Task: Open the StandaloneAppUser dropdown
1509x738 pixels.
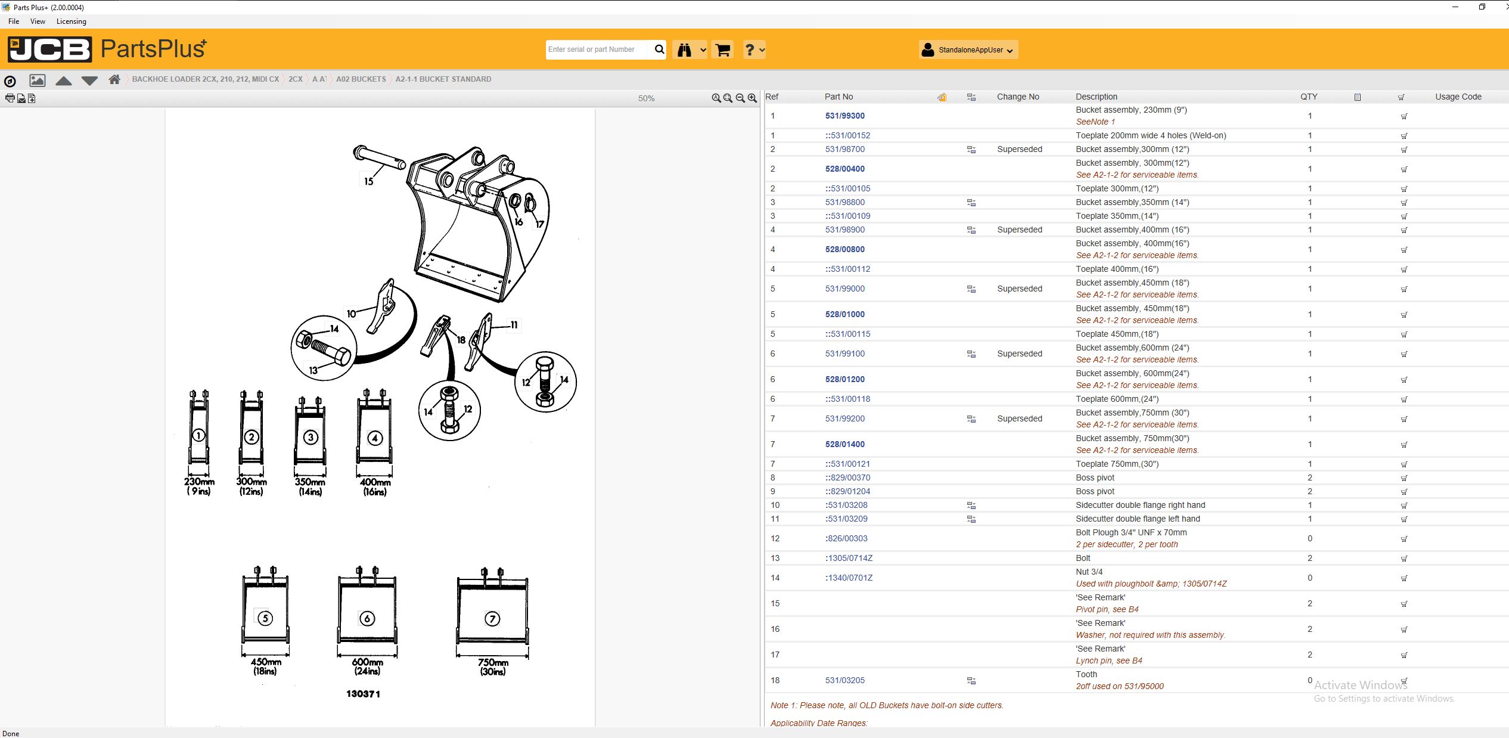Action: point(967,49)
